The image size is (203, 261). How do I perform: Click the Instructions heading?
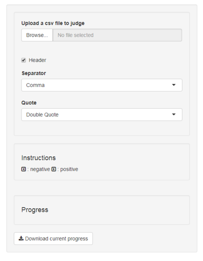pos(39,158)
